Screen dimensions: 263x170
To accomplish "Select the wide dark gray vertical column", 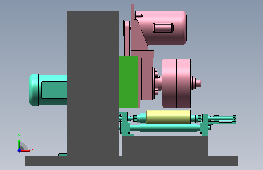I will pos(84,83).
